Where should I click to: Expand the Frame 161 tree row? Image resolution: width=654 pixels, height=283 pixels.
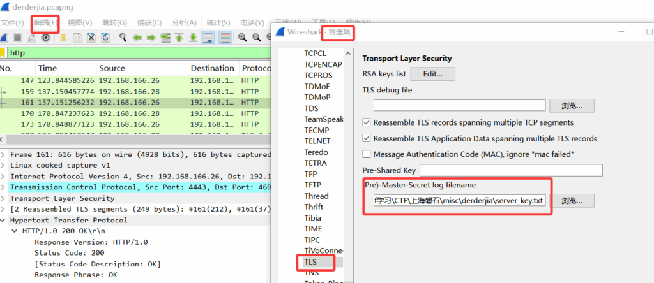tap(4, 154)
